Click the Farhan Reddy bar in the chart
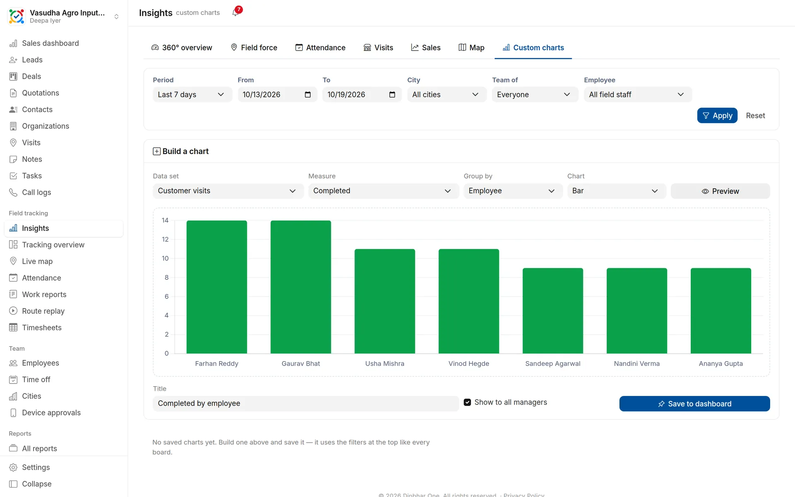The image size is (795, 497). coord(217,287)
